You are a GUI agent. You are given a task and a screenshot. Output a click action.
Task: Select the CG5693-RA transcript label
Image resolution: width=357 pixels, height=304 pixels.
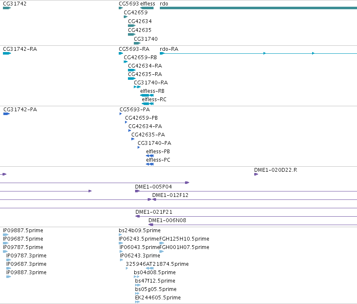tap(134, 49)
